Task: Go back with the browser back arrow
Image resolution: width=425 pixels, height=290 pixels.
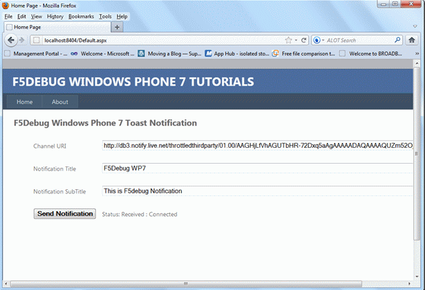Action: [11, 40]
